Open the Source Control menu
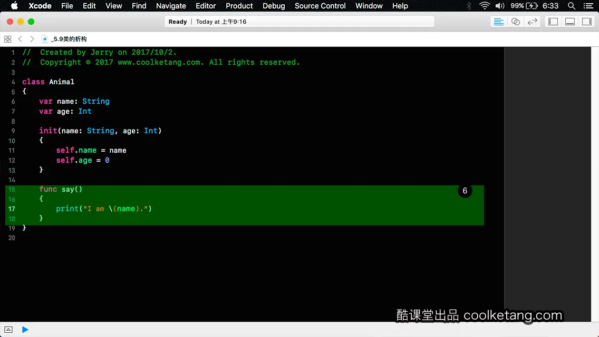The image size is (599, 337). 320,6
